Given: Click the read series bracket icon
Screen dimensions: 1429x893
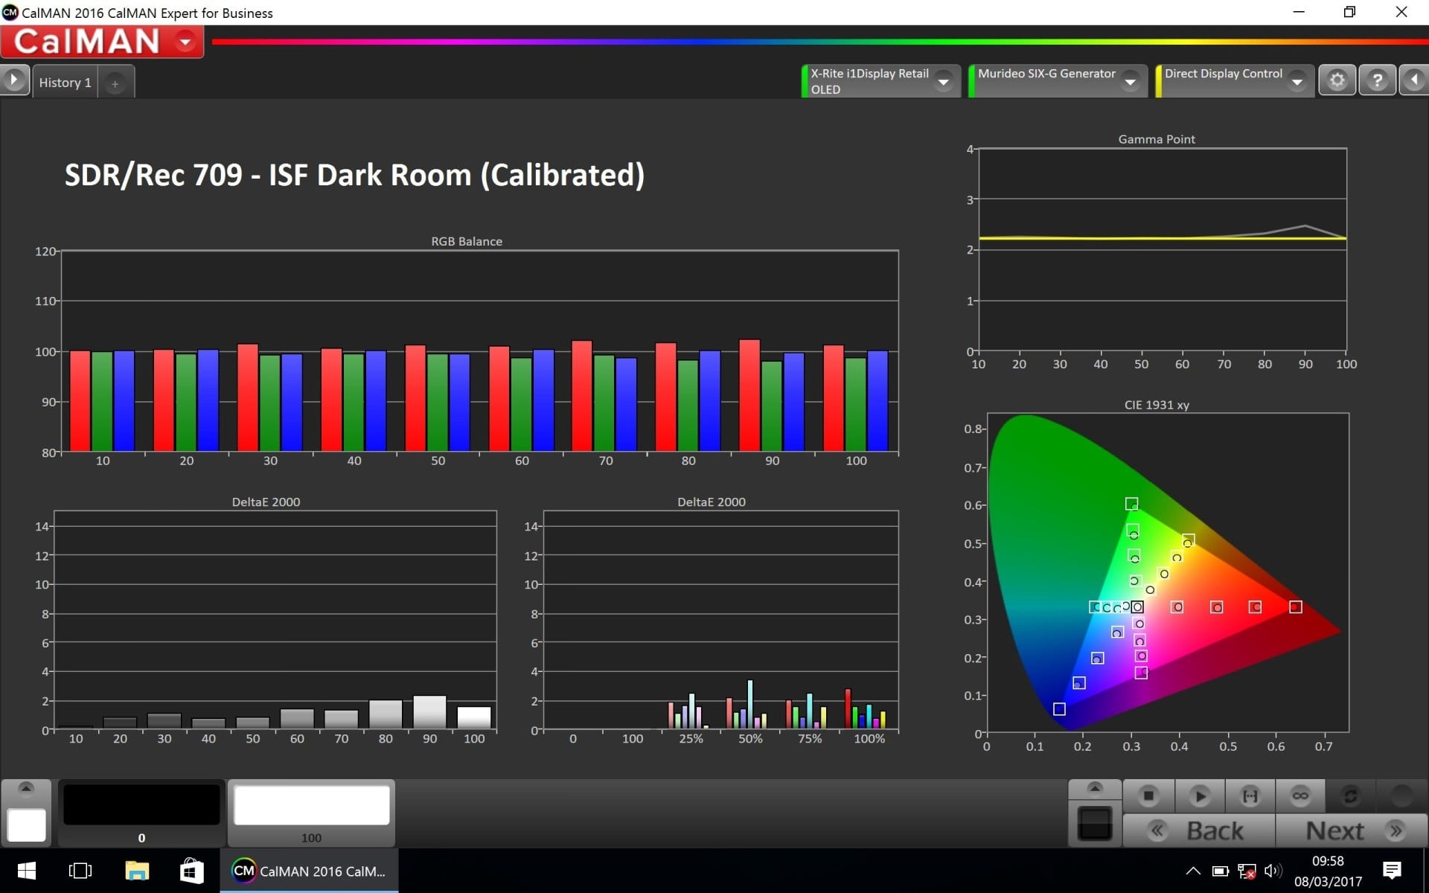Looking at the screenshot, I should [x=1250, y=796].
